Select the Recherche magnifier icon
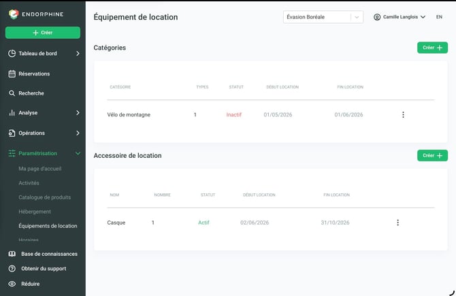Image resolution: width=456 pixels, height=296 pixels. click(x=12, y=93)
